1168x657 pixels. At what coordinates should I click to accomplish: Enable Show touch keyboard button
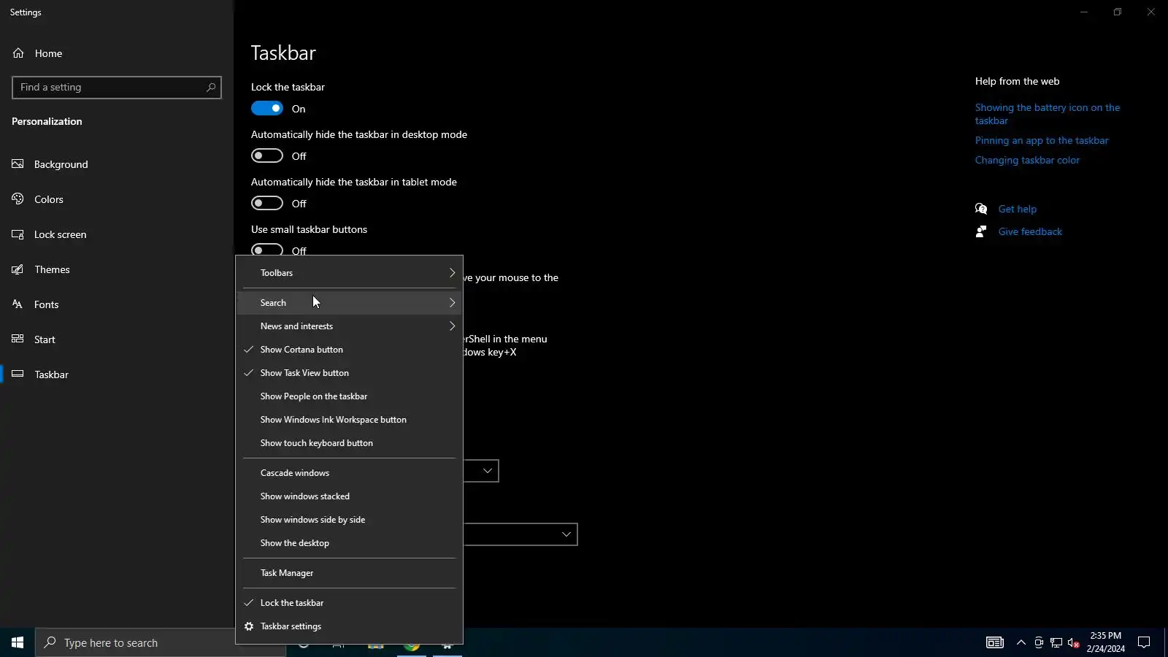coord(350,443)
